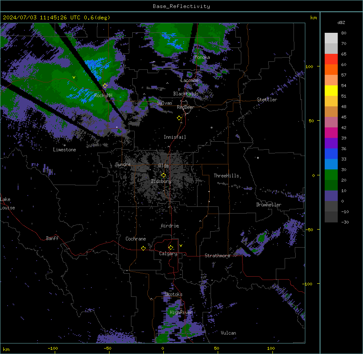Click the 45 value in dBZ legend
The image size is (363, 354).
click(344, 117)
